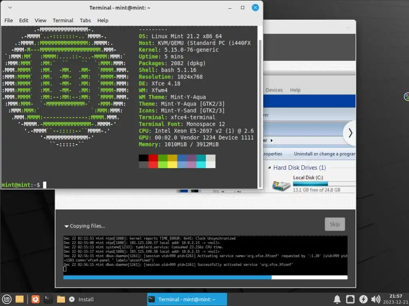Open the terminal View menu
The image size is (409, 306).
click(40, 20)
